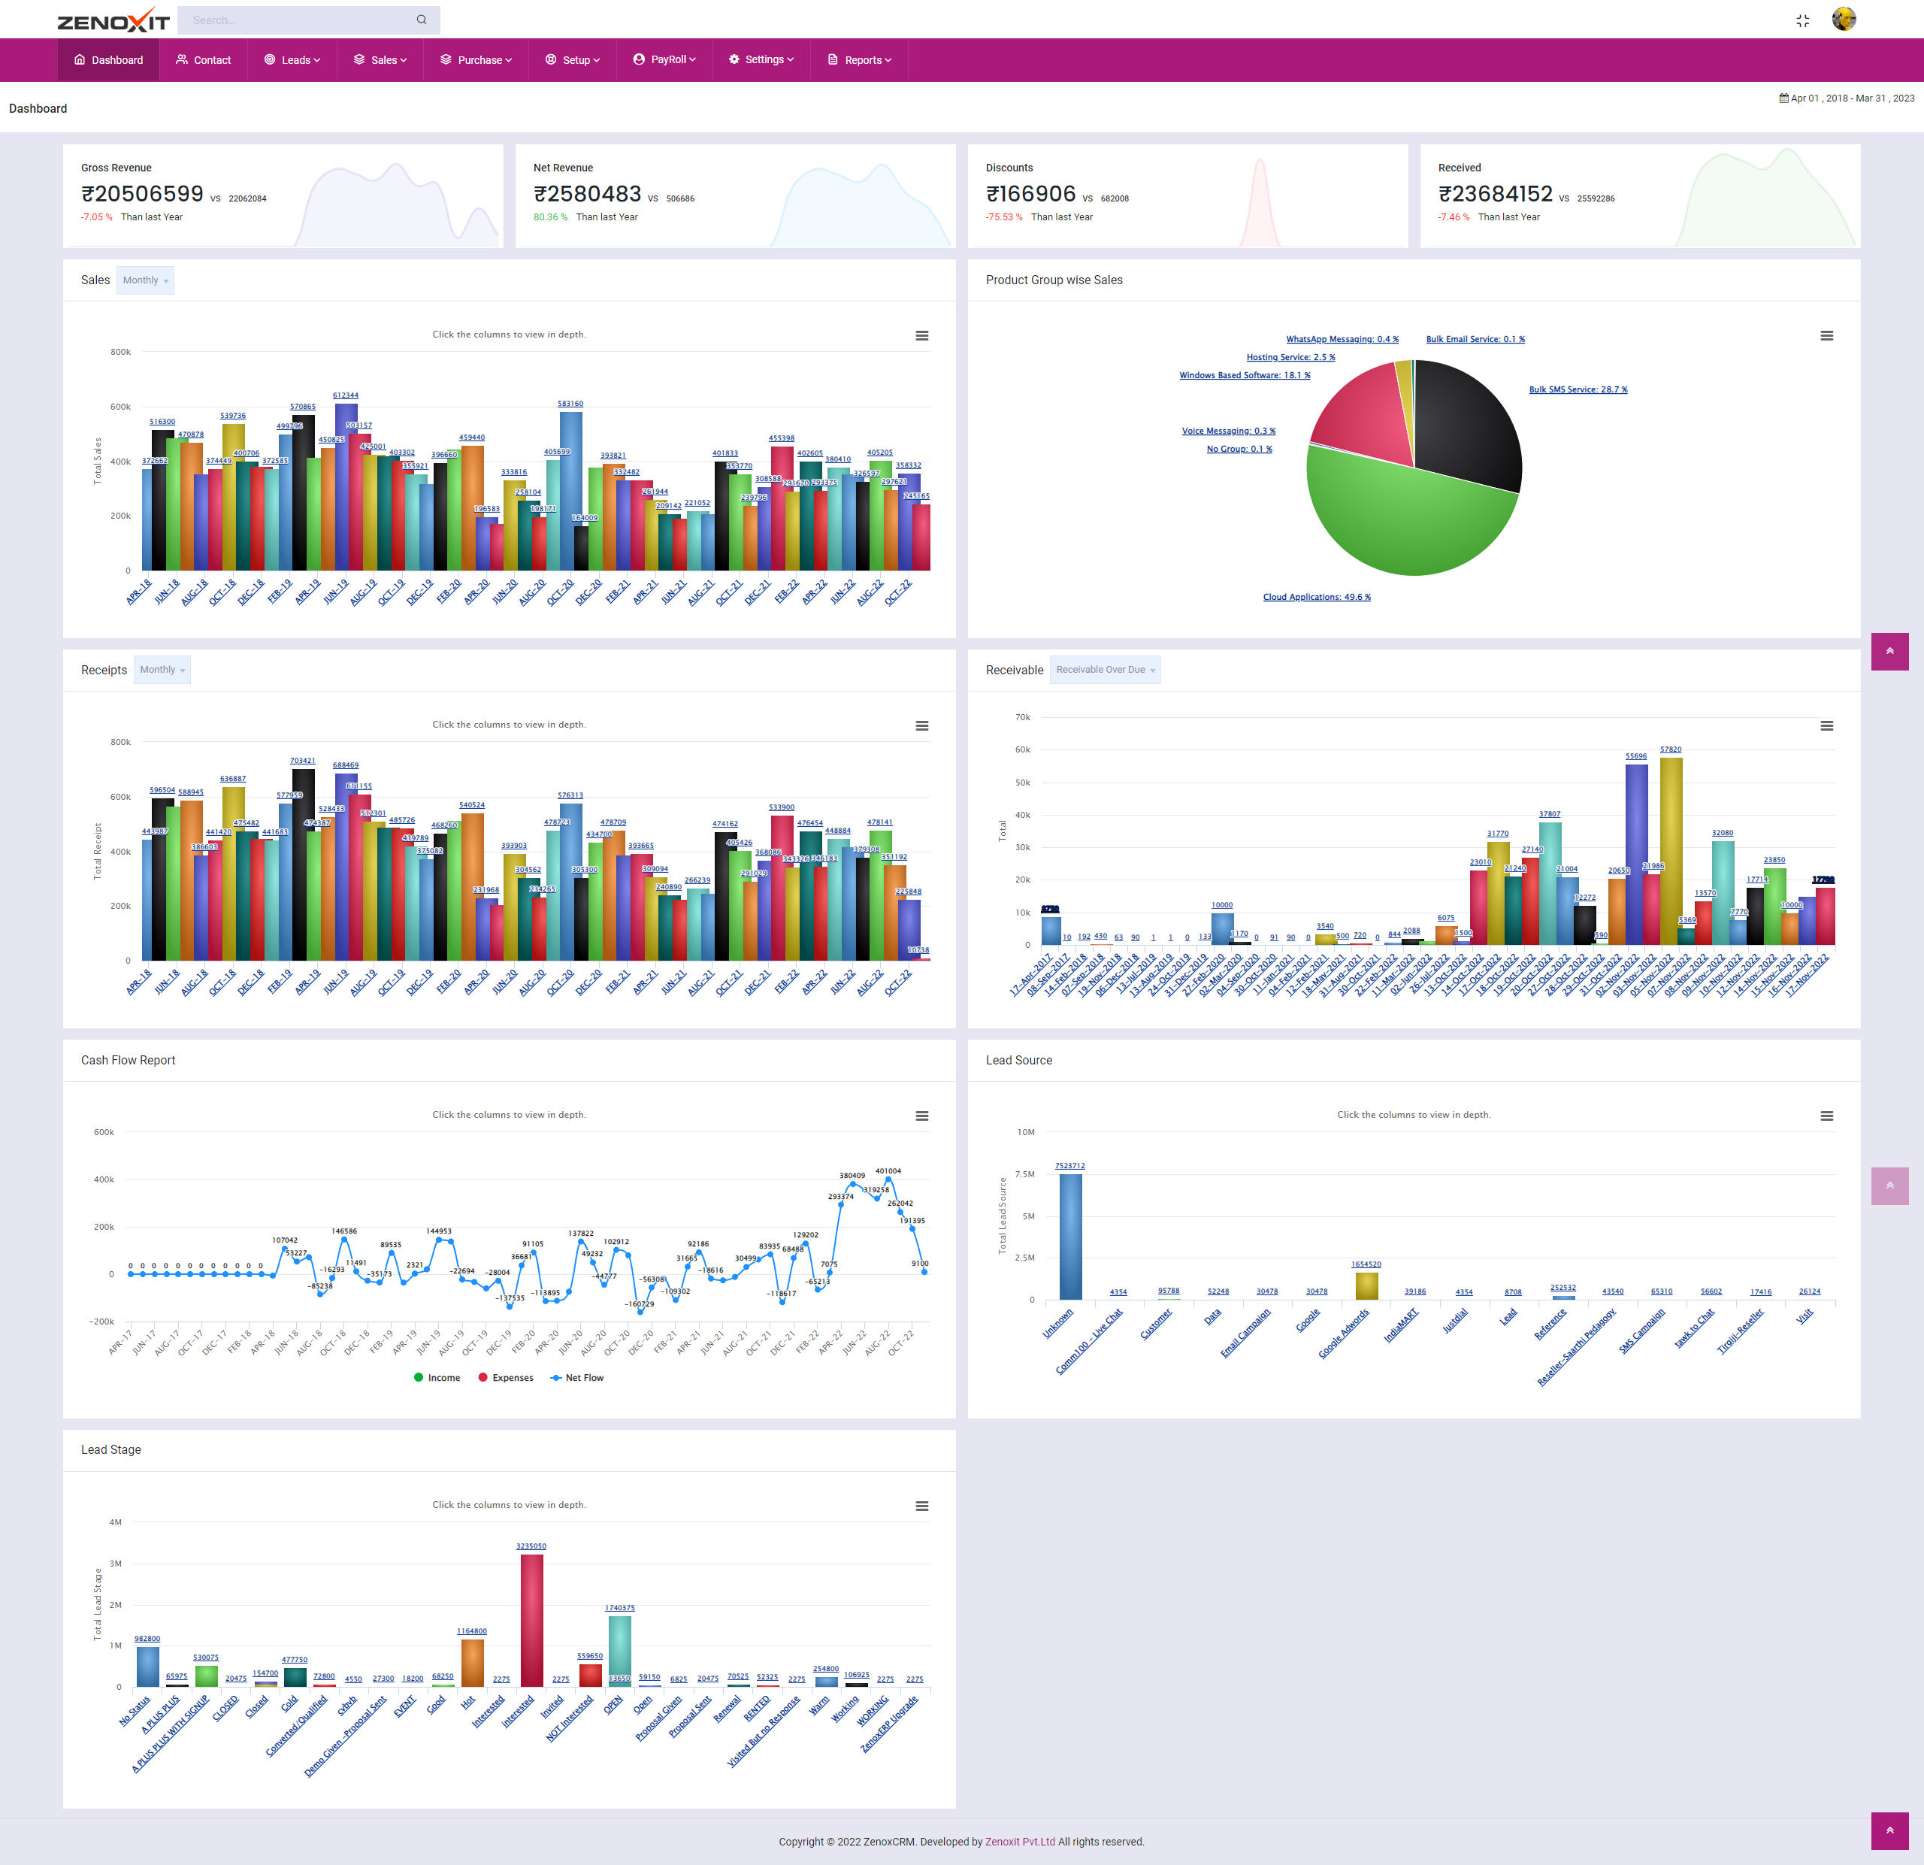This screenshot has height=1865, width=1924.
Task: Expand Sales Monthly period dropdown
Action: coord(145,280)
